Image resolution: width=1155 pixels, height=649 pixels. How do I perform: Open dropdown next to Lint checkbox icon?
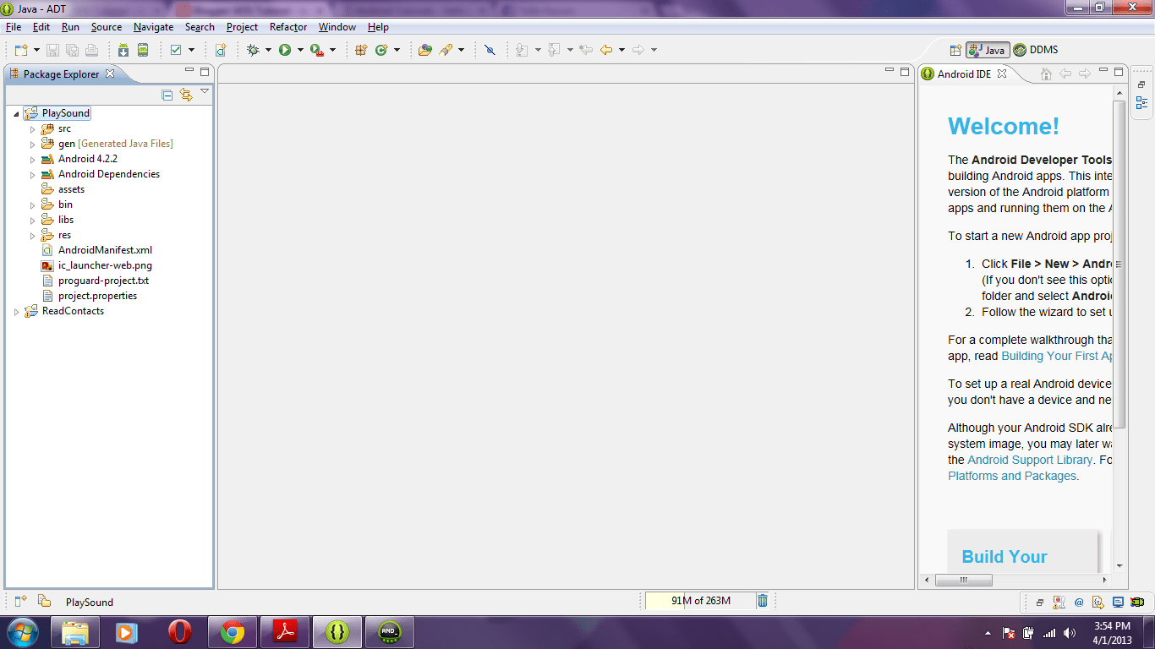(x=191, y=50)
